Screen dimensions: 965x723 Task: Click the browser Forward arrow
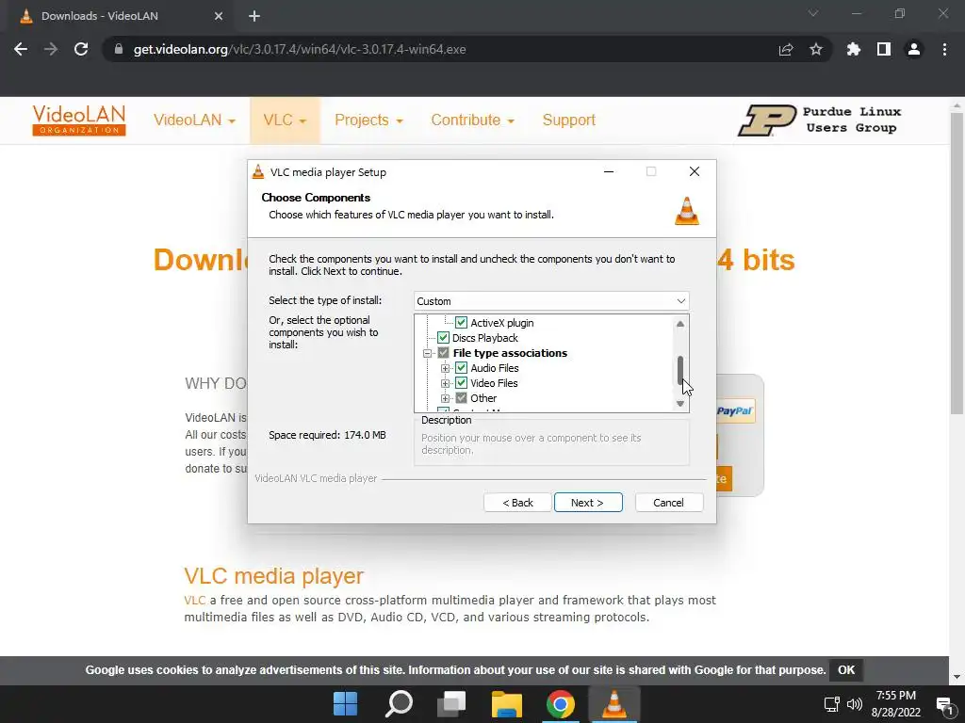(x=51, y=49)
